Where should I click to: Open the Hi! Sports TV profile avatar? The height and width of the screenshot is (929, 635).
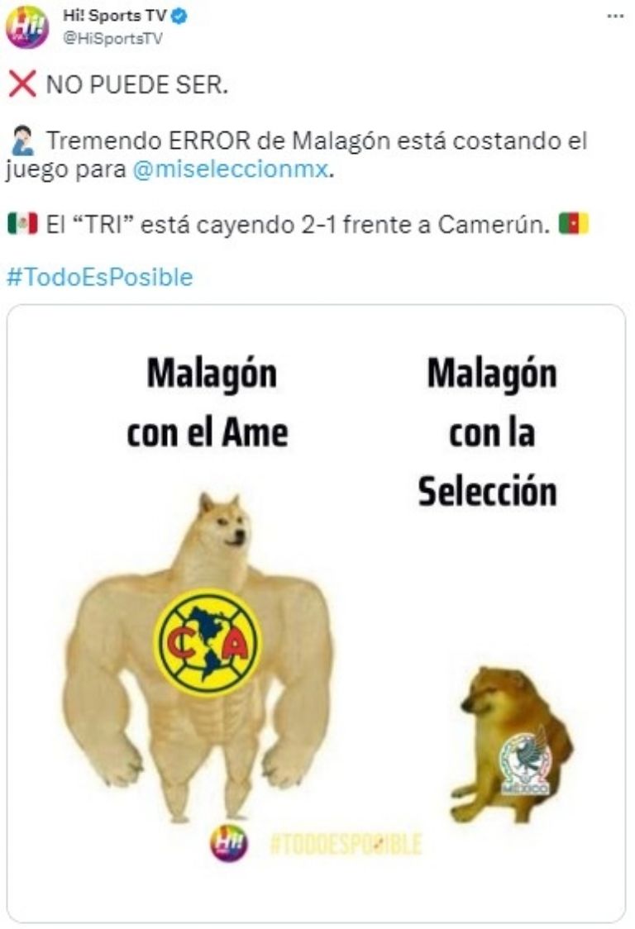click(27, 27)
